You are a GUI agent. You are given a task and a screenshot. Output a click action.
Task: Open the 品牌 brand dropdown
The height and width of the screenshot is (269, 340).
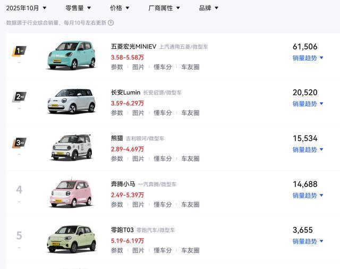209,8
